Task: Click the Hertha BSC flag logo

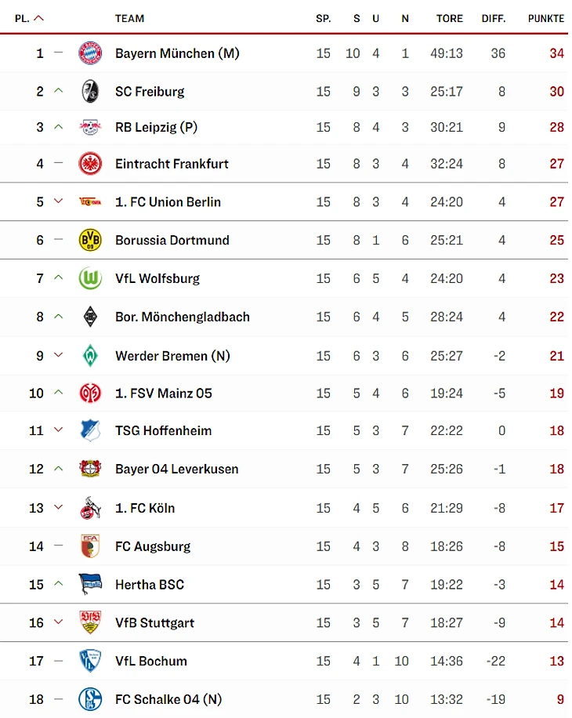Action: tap(90, 584)
